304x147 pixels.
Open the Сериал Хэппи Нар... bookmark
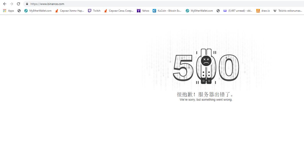[x=69, y=11]
